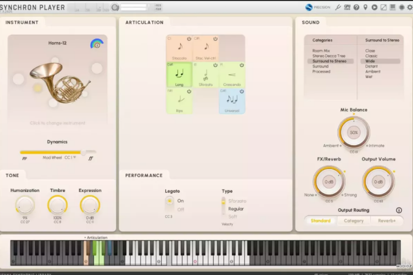Click the Synchron Precision logo
The height and width of the screenshot is (275, 413).
[x=317, y=7]
